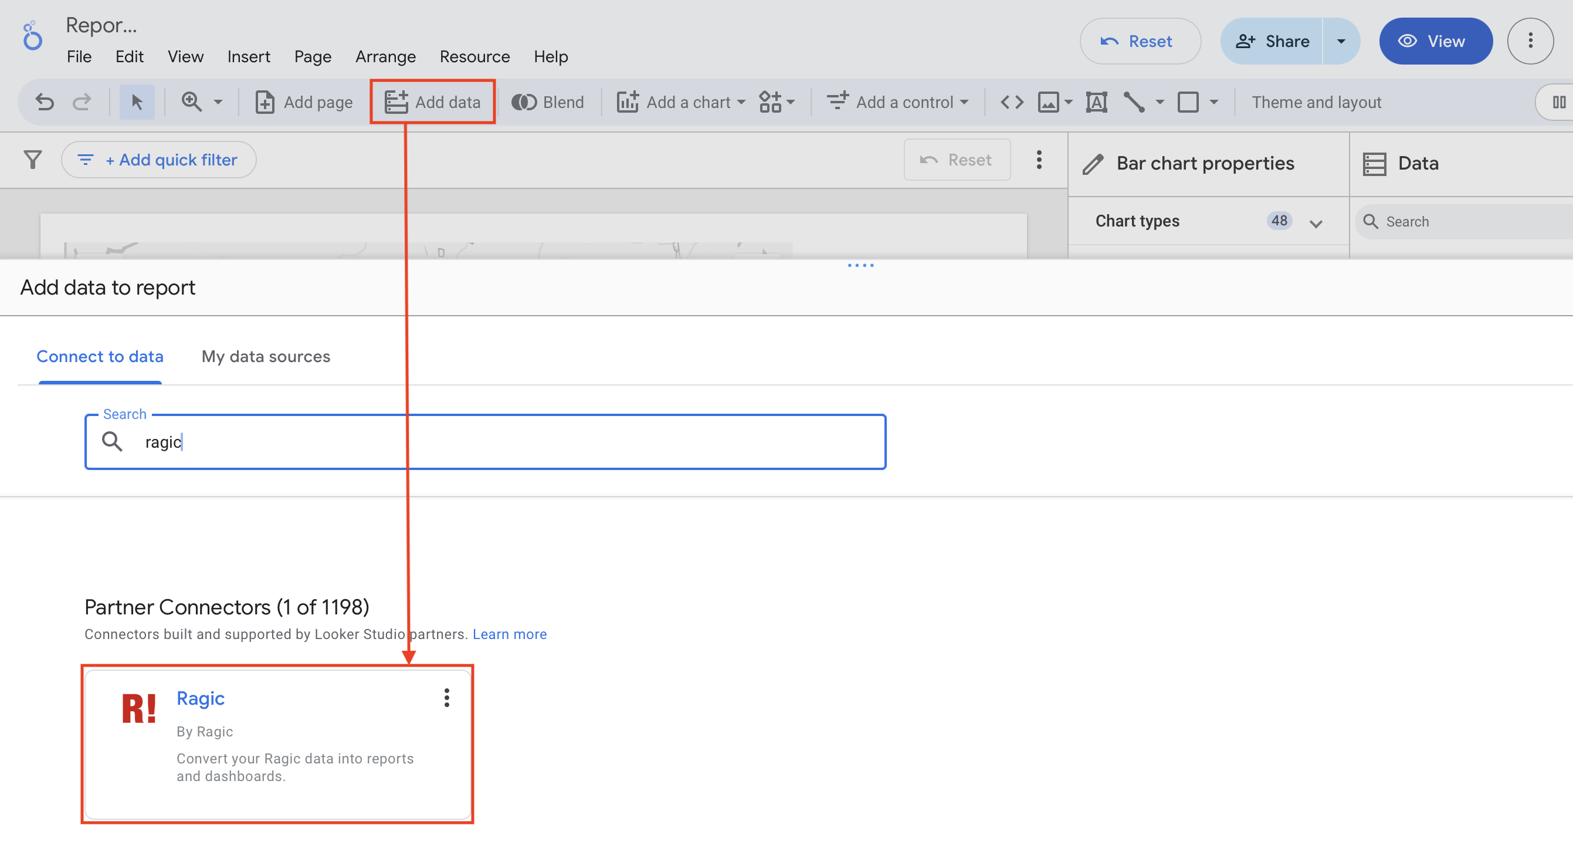Click the zoom magnifier tool
Image resolution: width=1573 pixels, height=845 pixels.
coord(191,102)
